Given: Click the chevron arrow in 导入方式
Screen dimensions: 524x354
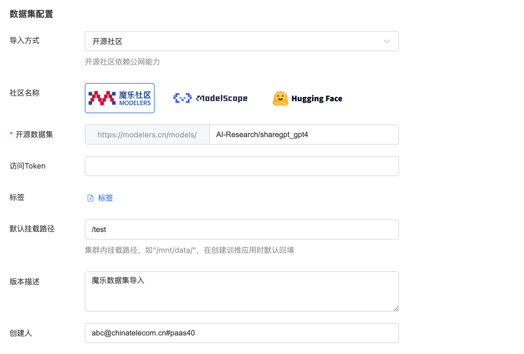Looking at the screenshot, I should [387, 41].
